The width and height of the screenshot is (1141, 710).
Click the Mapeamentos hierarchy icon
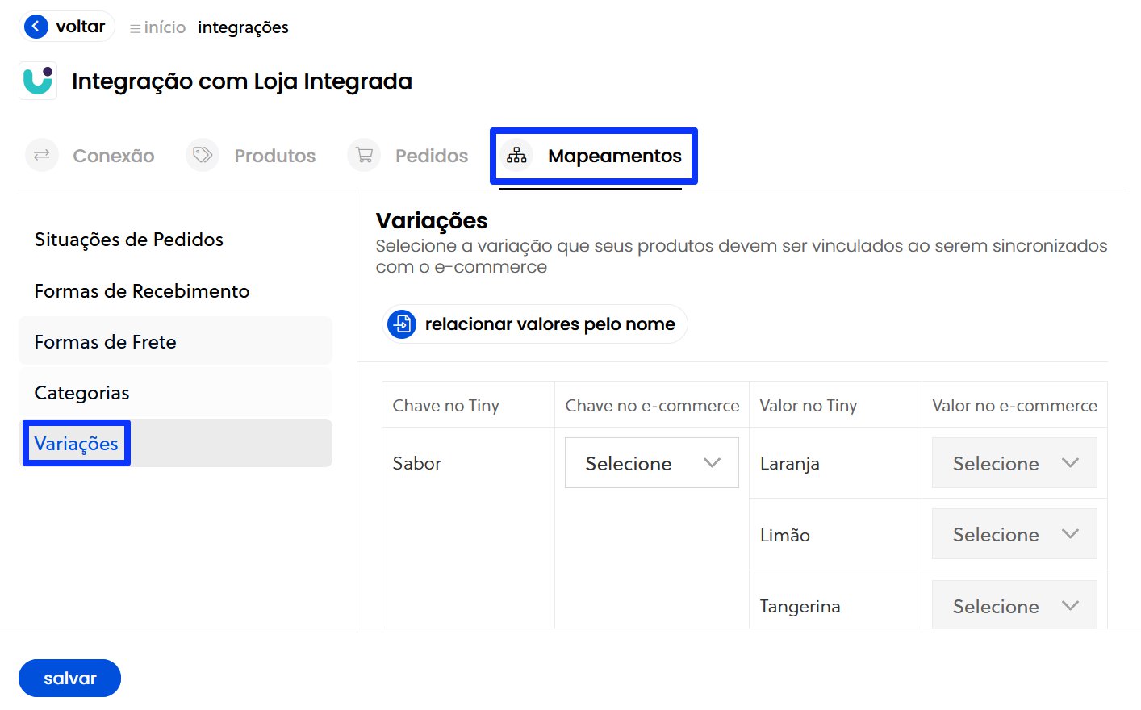point(516,155)
